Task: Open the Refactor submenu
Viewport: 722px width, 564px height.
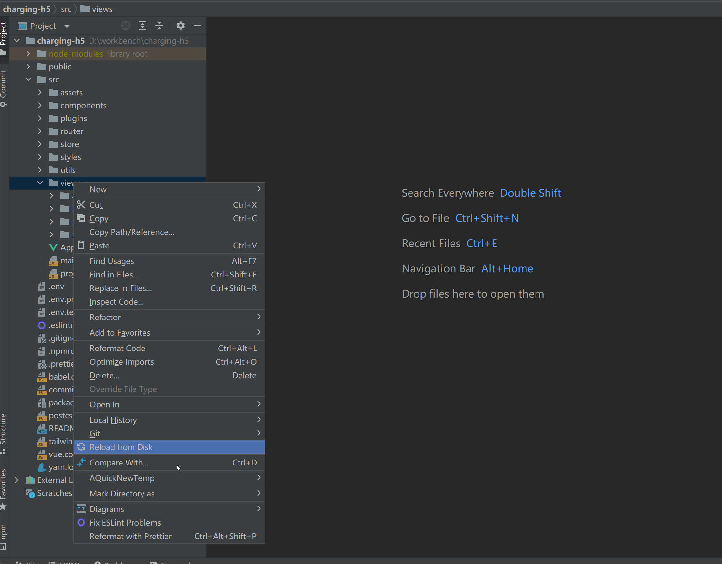Action: (x=169, y=317)
